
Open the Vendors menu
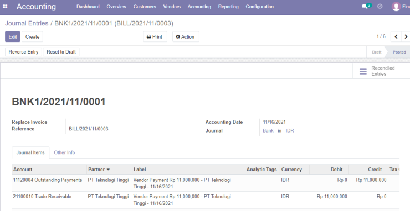(x=172, y=7)
